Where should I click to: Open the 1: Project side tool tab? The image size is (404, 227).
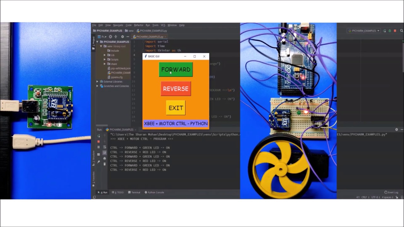click(93, 43)
